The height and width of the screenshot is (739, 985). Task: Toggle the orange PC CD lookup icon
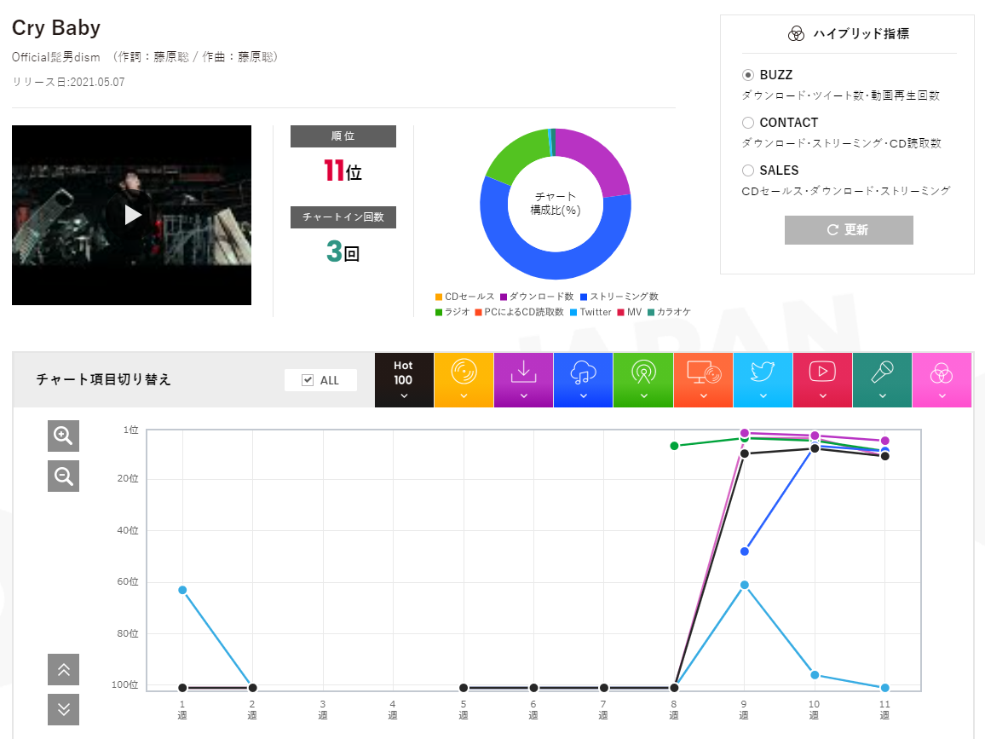(x=704, y=372)
